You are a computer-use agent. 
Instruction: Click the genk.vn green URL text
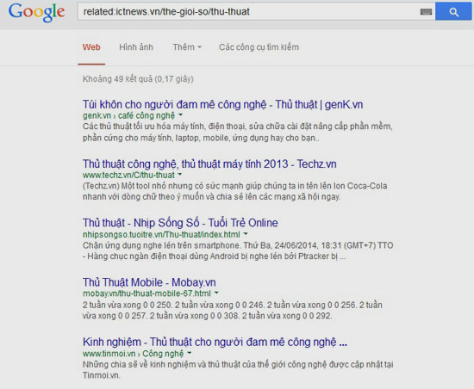(128, 115)
